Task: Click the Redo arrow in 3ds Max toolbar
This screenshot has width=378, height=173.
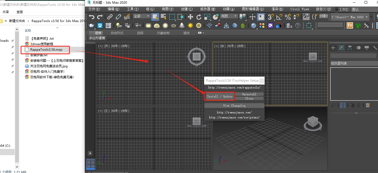Action: click(100, 17)
